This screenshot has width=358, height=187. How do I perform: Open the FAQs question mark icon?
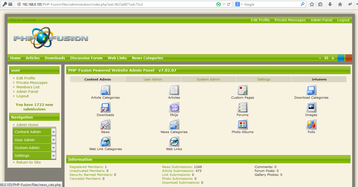click(x=174, y=108)
